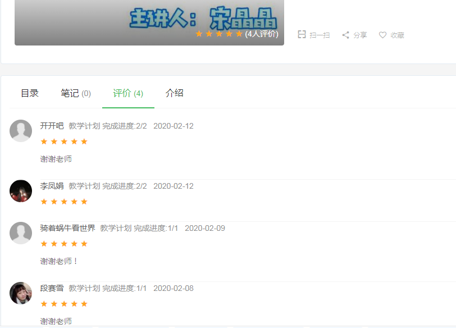Click the username 骑着蜗牛看世界
The width and height of the screenshot is (456, 328).
tap(67, 228)
